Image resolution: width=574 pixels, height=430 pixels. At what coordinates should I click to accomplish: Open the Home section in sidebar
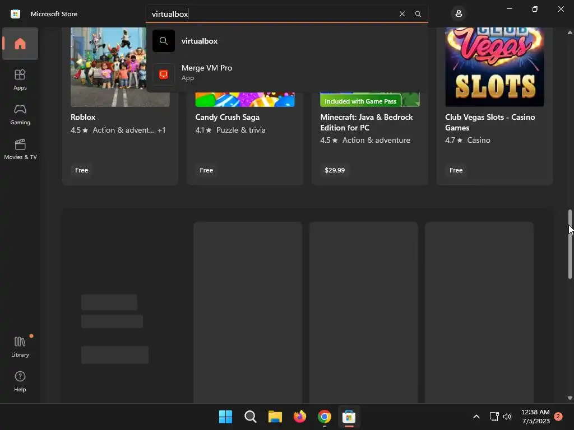[20, 44]
